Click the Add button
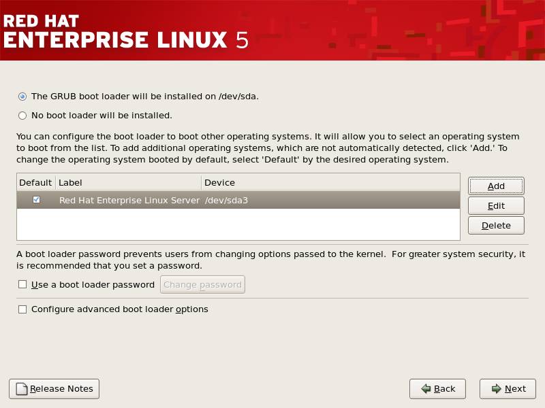The image size is (545, 408). click(496, 186)
